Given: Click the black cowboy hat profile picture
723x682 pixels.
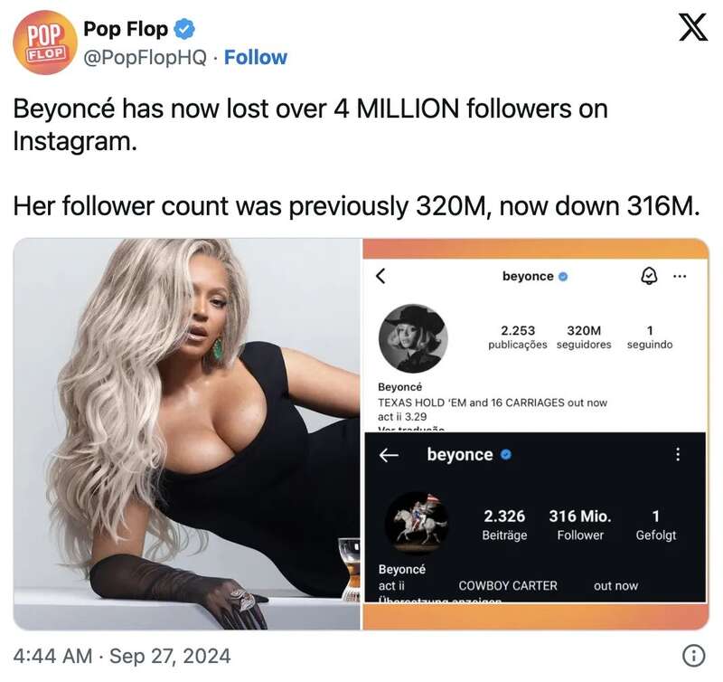Looking at the screenshot, I should click(x=413, y=338).
